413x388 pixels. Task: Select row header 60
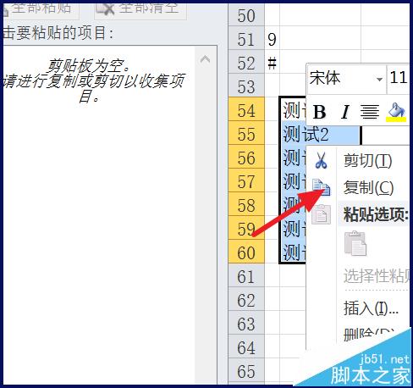pos(246,252)
